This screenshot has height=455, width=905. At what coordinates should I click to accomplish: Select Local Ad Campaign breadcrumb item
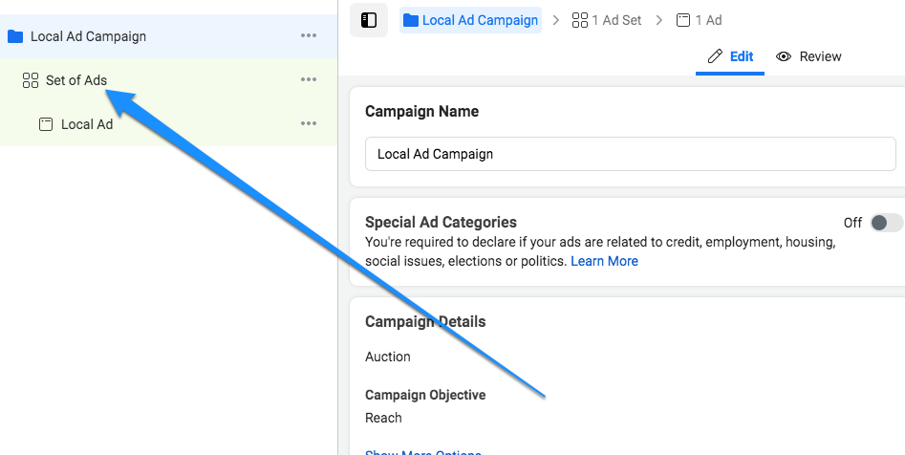470,20
